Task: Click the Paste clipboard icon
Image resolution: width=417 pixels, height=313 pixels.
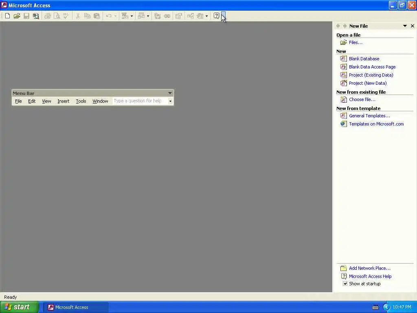Action: [x=97, y=16]
